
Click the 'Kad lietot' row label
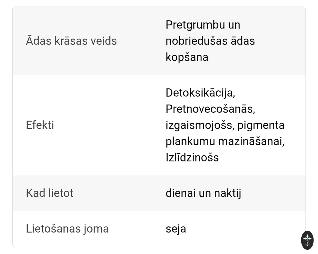(50, 193)
